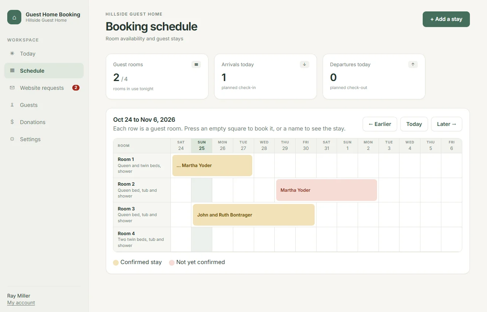Screen dimensions: 487x312
Task: Open Martha Yoder's stay in Room 1
Action: pos(212,166)
